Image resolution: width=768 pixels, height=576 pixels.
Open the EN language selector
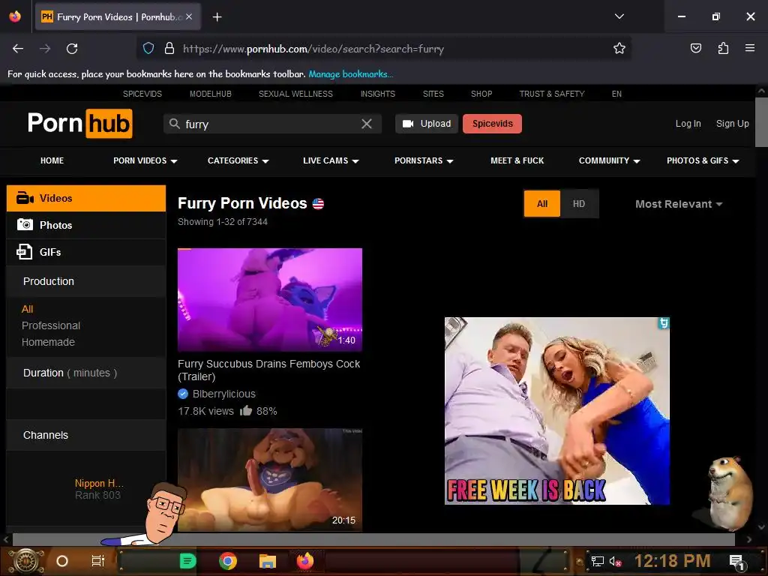[616, 94]
